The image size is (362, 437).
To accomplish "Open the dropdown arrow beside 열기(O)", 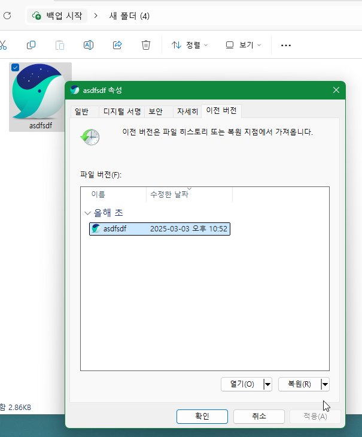I will click(267, 384).
